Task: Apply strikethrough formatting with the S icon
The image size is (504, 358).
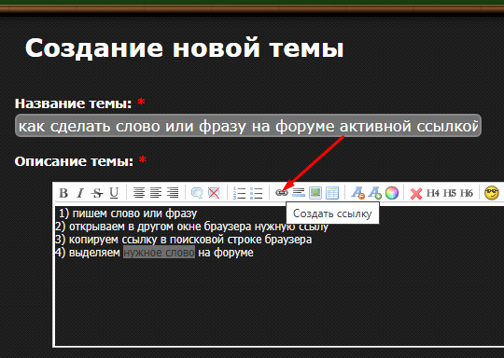Action: tap(97, 193)
